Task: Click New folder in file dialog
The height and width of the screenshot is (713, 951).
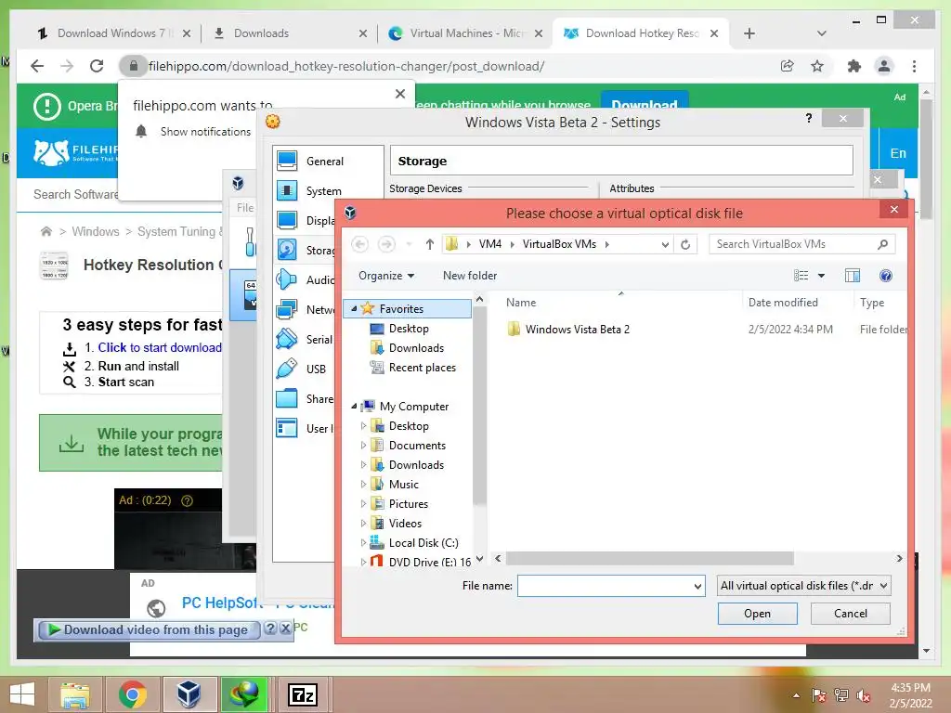Action: point(470,276)
